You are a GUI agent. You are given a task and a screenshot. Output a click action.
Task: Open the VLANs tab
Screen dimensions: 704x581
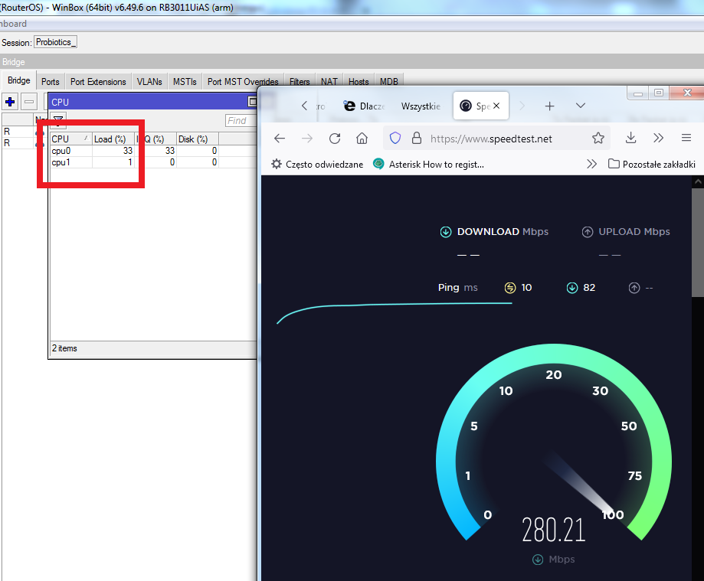tap(149, 82)
